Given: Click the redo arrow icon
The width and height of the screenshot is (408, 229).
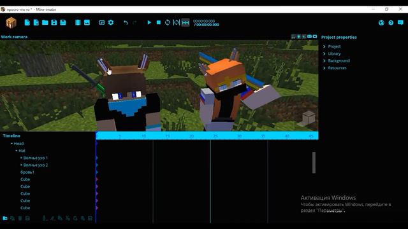Looking at the screenshot, I should pos(135,23).
